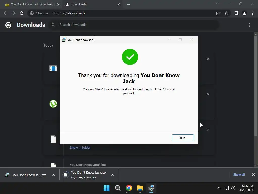
Task: Open Windows Search from the taskbar
Action: tap(118, 188)
